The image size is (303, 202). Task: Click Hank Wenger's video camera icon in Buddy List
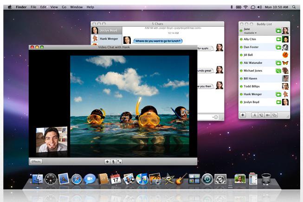pyautogui.click(x=278, y=94)
